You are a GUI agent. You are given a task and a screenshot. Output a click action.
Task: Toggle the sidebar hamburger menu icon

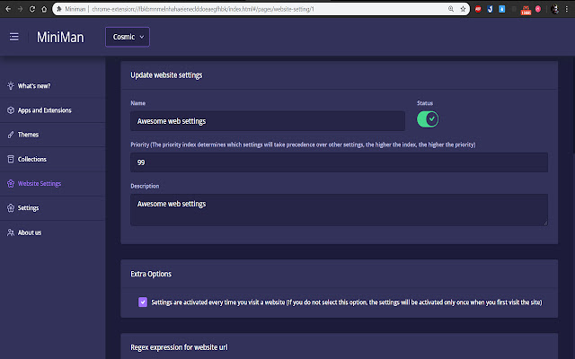(14, 37)
